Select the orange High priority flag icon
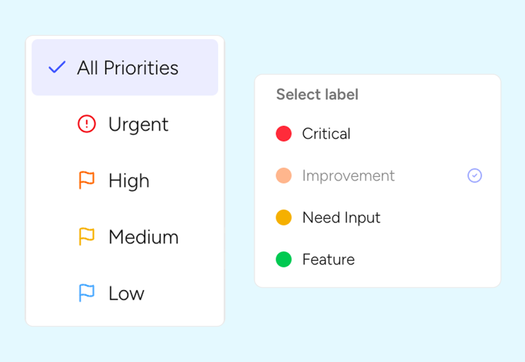The width and height of the screenshot is (525, 362). (87, 180)
